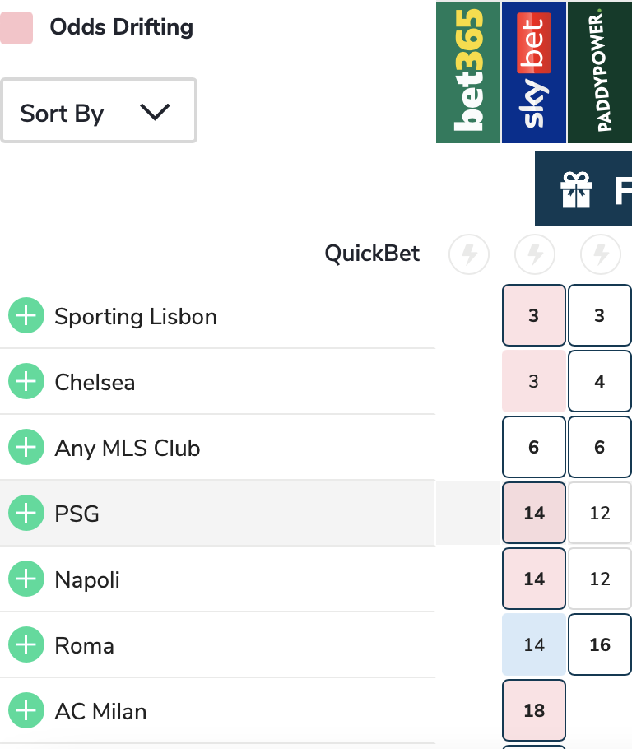This screenshot has height=749, width=632.
Task: Add Roma via the green plus icon
Action: 26,645
